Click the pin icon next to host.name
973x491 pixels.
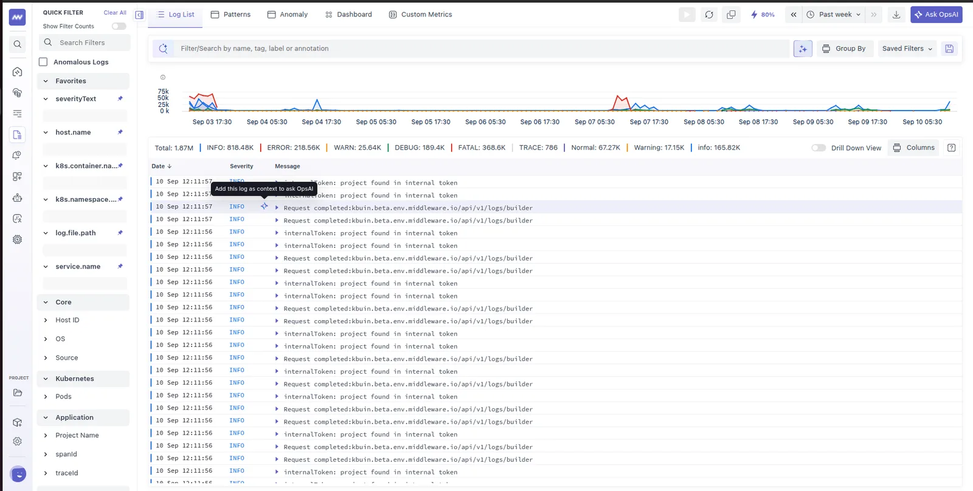point(120,132)
